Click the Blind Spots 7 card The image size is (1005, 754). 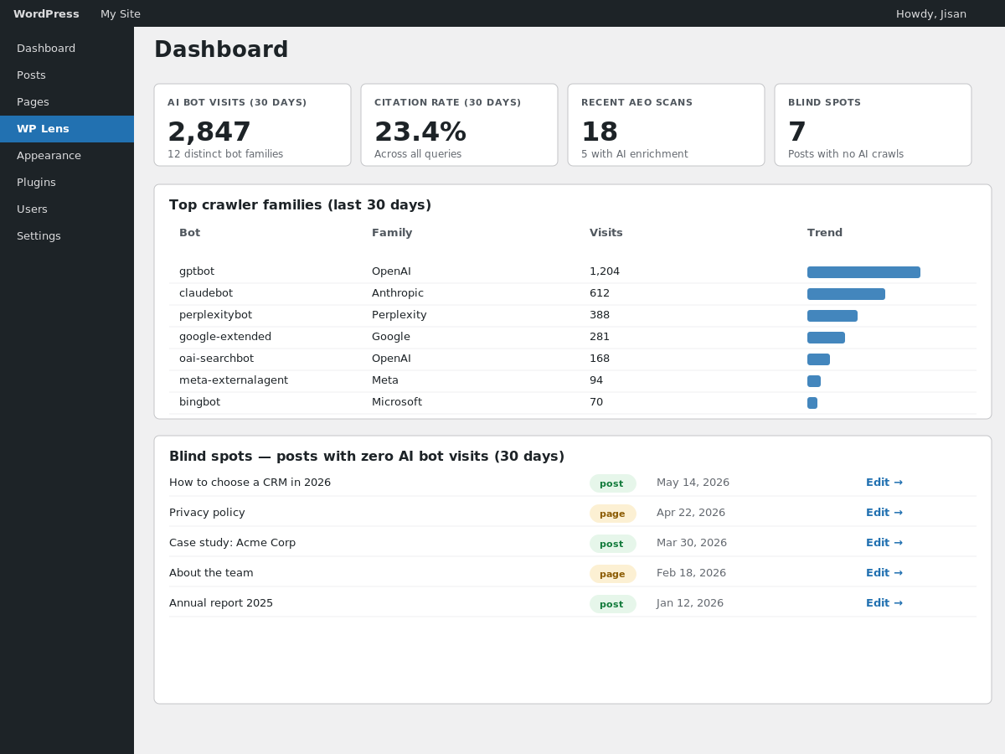873,125
